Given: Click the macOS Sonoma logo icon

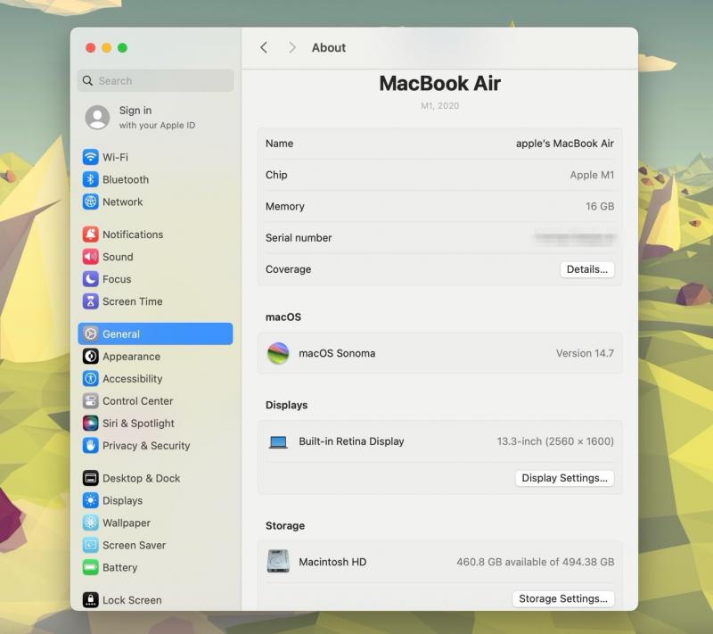Looking at the screenshot, I should point(278,353).
